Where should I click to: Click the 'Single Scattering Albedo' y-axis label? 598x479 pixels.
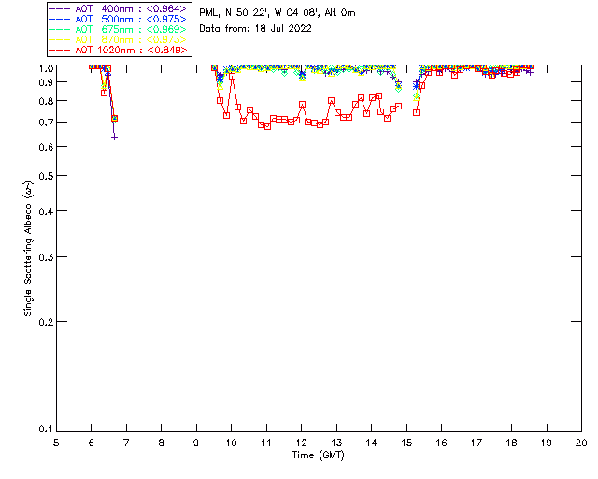[28, 249]
